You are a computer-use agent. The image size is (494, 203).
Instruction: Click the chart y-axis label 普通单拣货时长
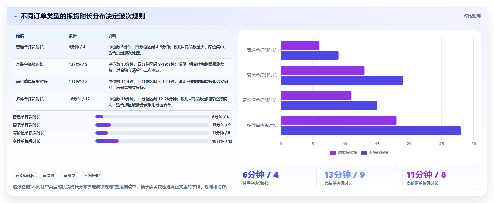click(262, 50)
